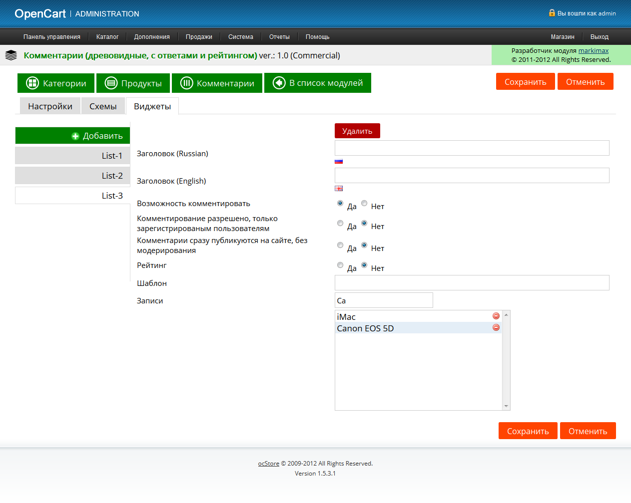Image resolution: width=631 pixels, height=503 pixels.
Task: Disable Рейтинг with Нет
Action: [x=364, y=265]
